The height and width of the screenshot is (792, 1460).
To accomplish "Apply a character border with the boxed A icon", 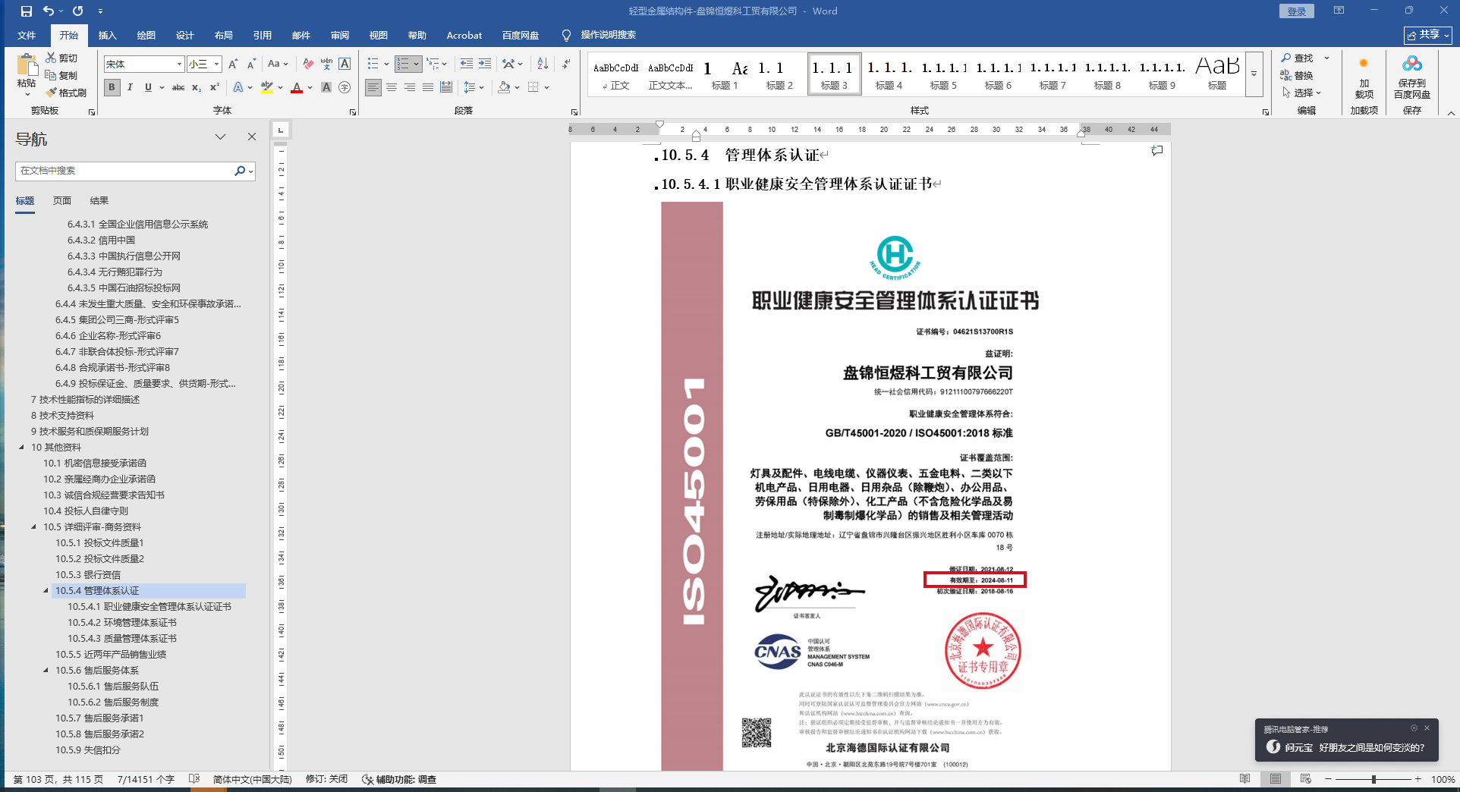I will point(345,64).
